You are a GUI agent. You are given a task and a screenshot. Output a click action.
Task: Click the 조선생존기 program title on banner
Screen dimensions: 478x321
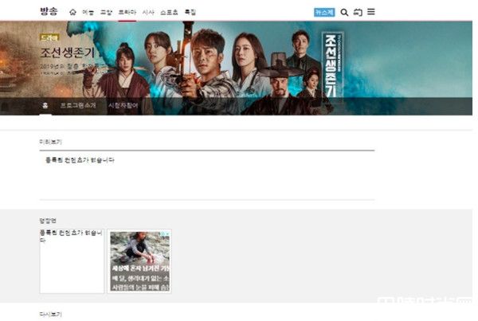pyautogui.click(x=68, y=53)
